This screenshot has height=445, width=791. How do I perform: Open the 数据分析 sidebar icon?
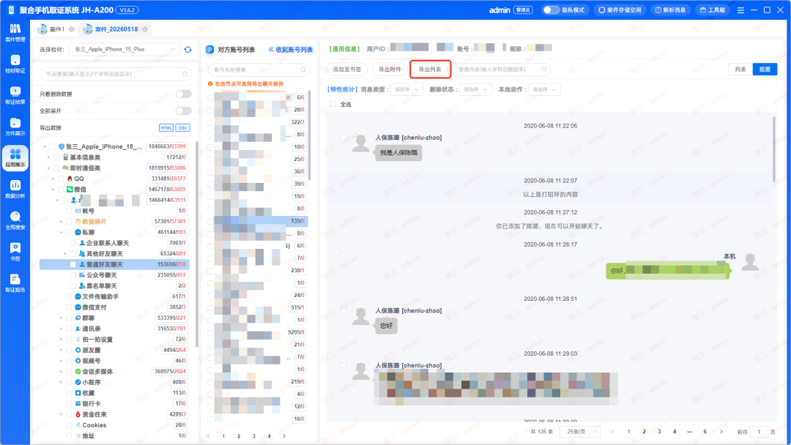point(15,189)
